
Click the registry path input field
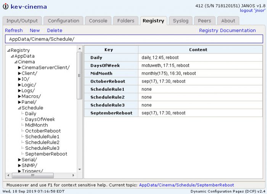click(134, 39)
